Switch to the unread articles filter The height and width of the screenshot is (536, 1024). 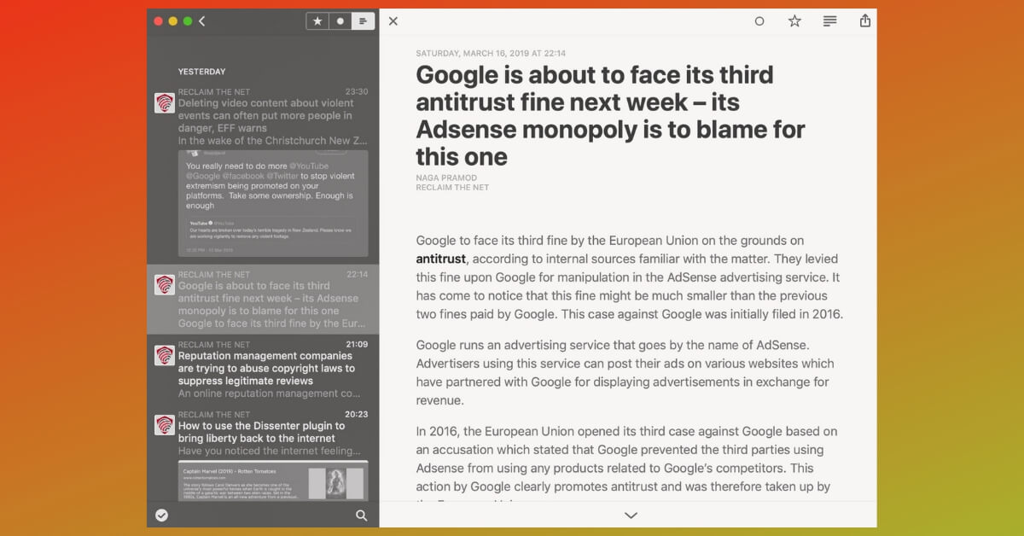point(340,21)
